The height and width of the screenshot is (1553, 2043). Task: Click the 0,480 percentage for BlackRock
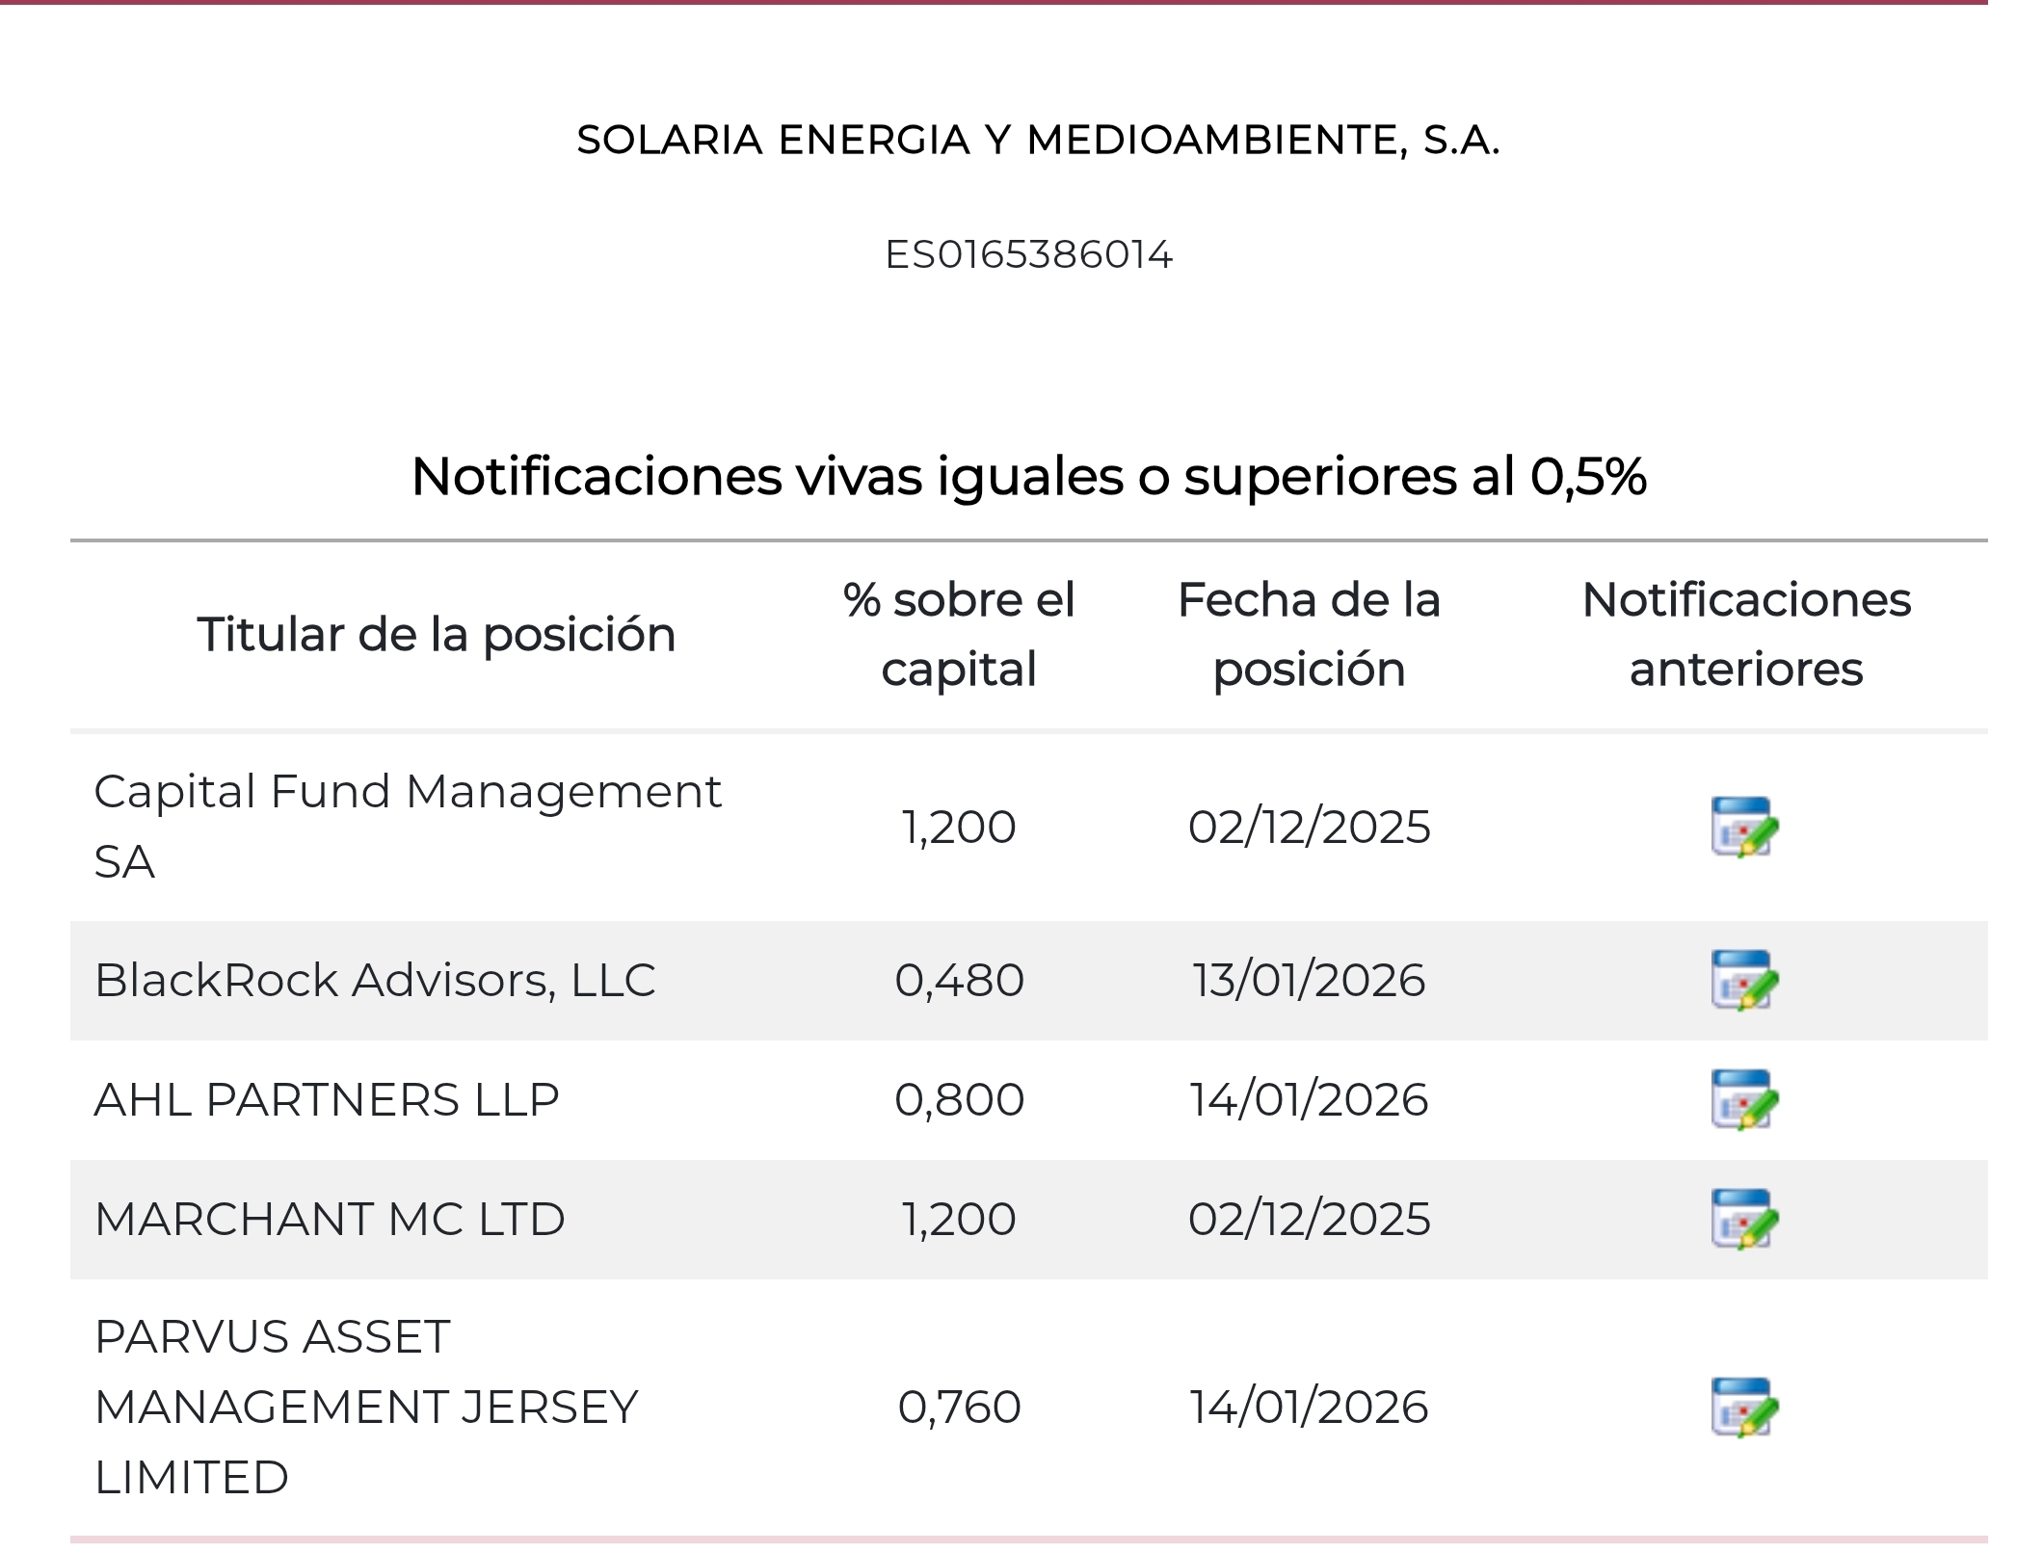(x=959, y=981)
